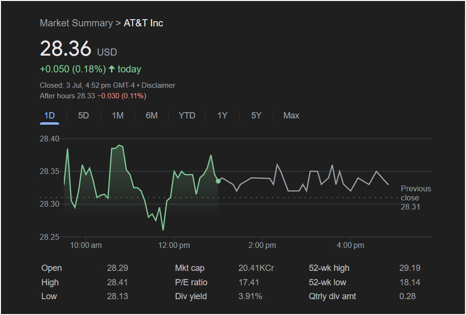Click the 28.25 y-axis label

pyautogui.click(x=49, y=237)
